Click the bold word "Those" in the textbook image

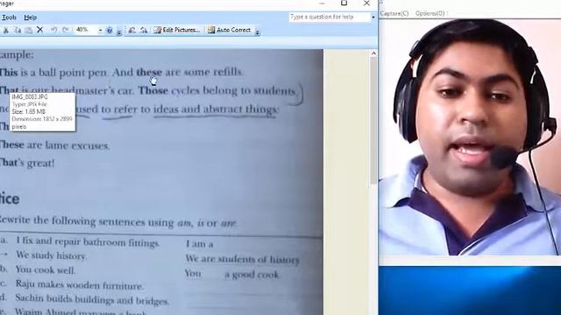pos(153,91)
